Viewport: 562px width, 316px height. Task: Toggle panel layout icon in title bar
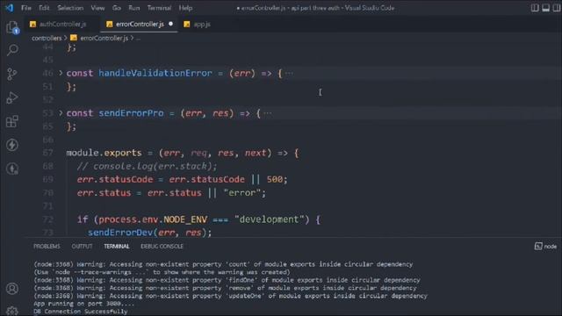[545, 8]
